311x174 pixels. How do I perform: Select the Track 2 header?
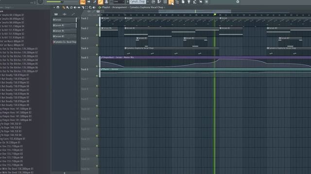click(x=89, y=31)
